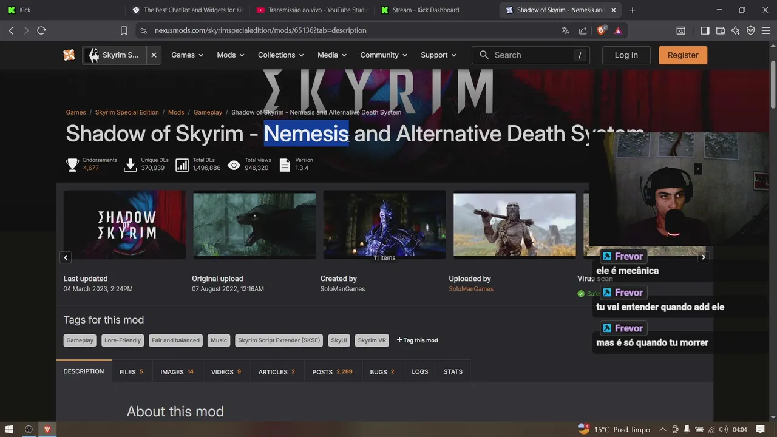Click the orange Register button
This screenshot has height=437, width=777.
(x=683, y=55)
